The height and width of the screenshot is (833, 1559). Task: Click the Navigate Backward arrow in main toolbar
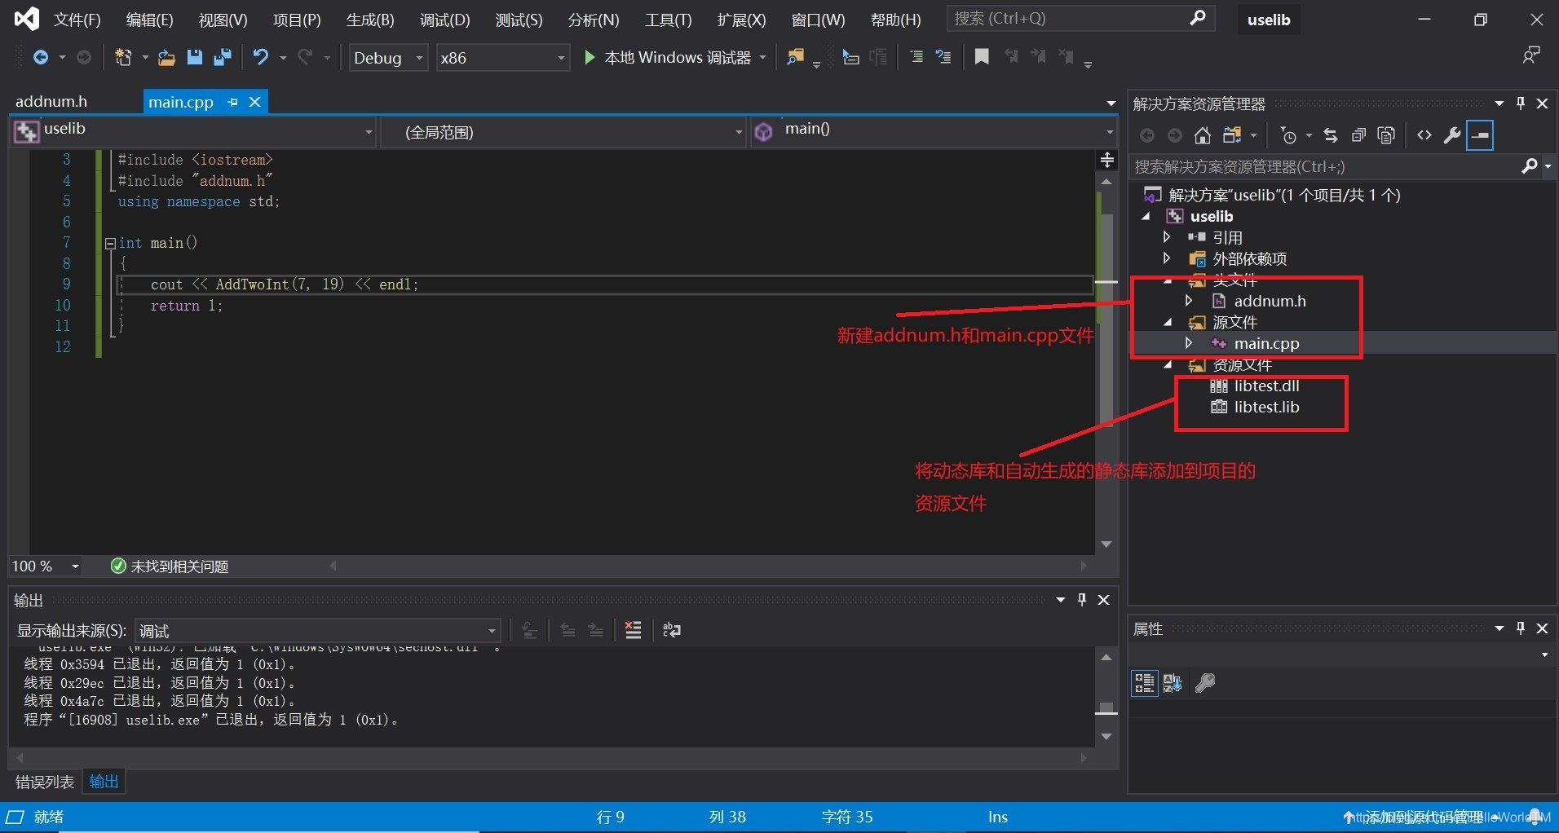pyautogui.click(x=40, y=57)
